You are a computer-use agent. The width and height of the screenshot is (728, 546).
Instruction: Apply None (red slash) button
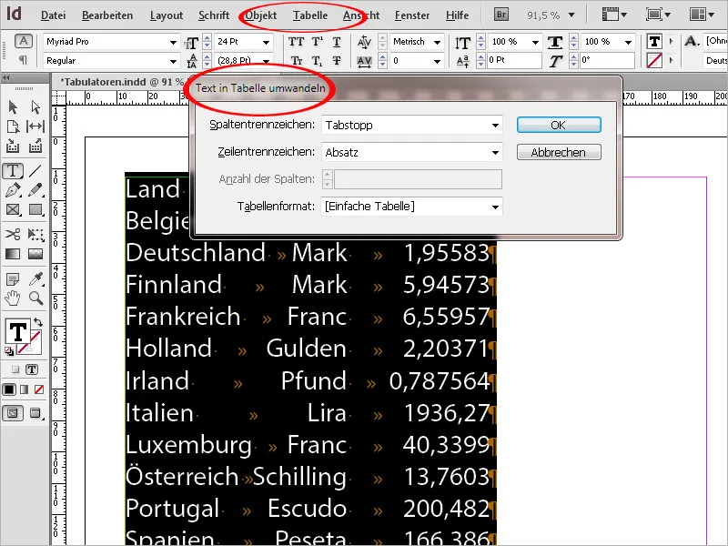coord(39,389)
